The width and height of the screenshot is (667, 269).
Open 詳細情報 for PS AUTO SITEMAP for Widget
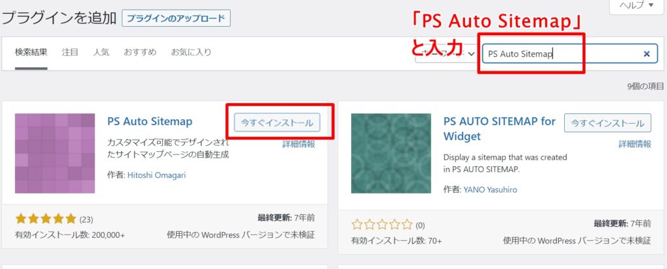pos(634,145)
